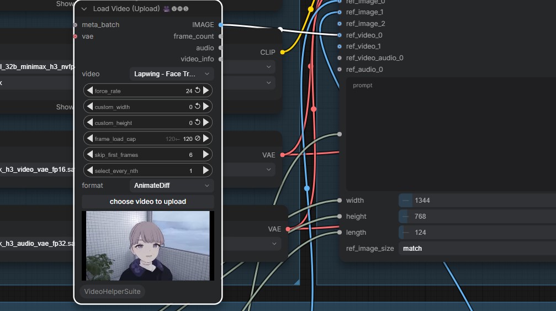Increase skip_first_frames with right arrow
The width and height of the screenshot is (556, 311).
[206, 154]
